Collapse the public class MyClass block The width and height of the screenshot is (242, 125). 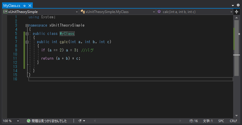(27, 34)
